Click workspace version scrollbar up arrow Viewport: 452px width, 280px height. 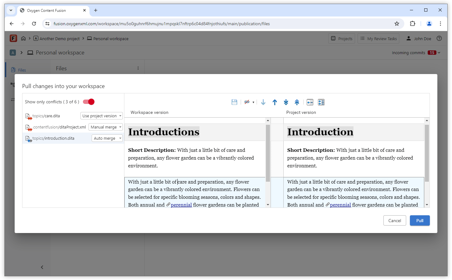268,120
